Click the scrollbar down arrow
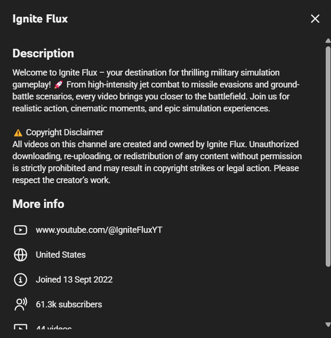 coord(328,324)
